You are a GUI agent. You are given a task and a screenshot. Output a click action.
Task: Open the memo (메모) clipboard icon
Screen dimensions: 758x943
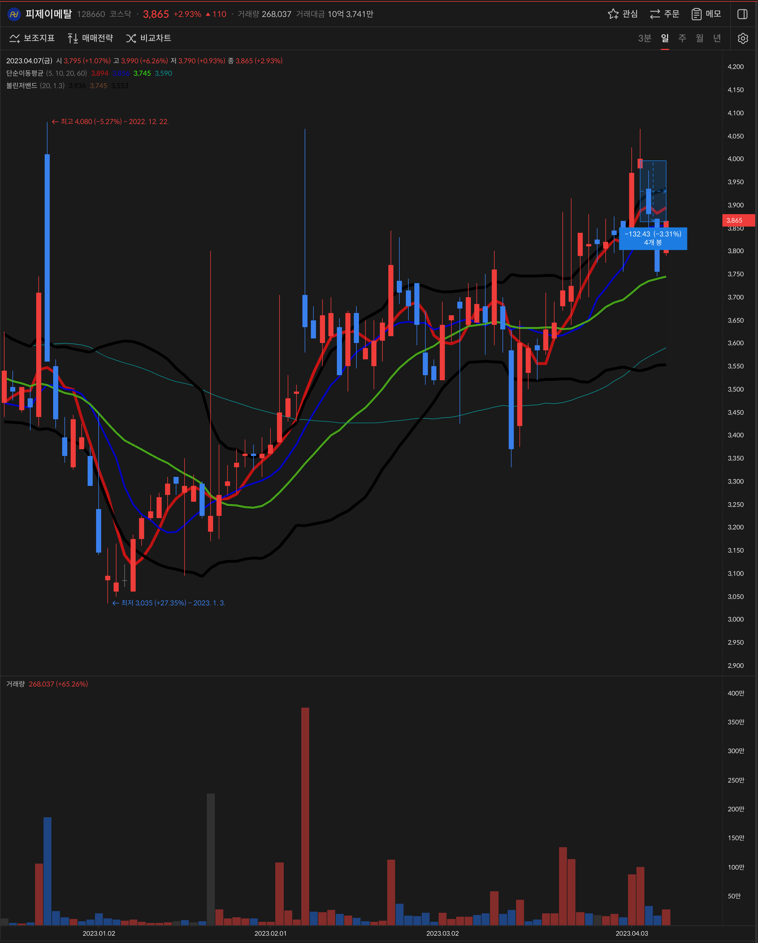coord(696,14)
